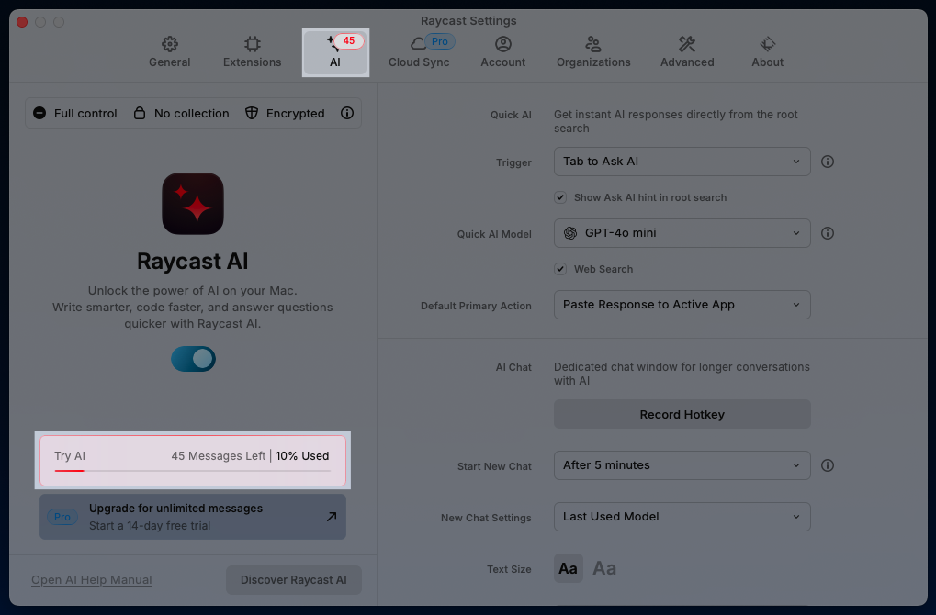This screenshot has width=936, height=615.
Task: Select the larger Aa text size
Action: (604, 568)
